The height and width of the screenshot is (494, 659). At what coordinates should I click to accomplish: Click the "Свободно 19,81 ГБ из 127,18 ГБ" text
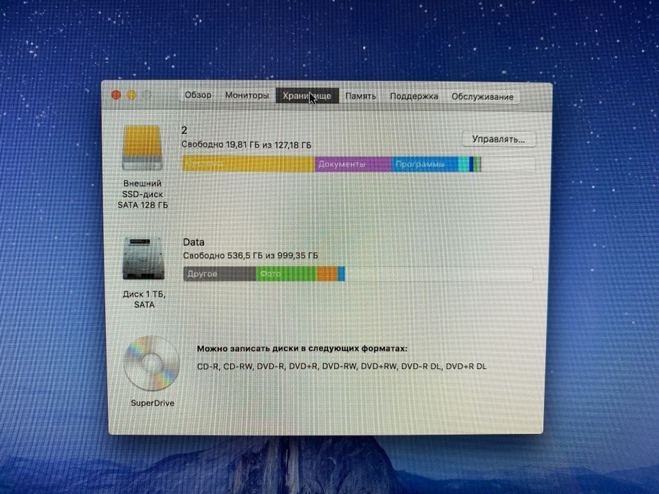[247, 145]
